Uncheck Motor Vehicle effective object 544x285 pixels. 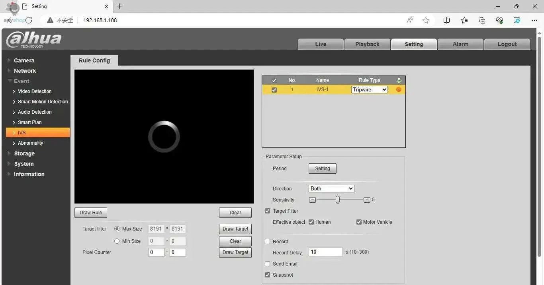tap(359, 222)
